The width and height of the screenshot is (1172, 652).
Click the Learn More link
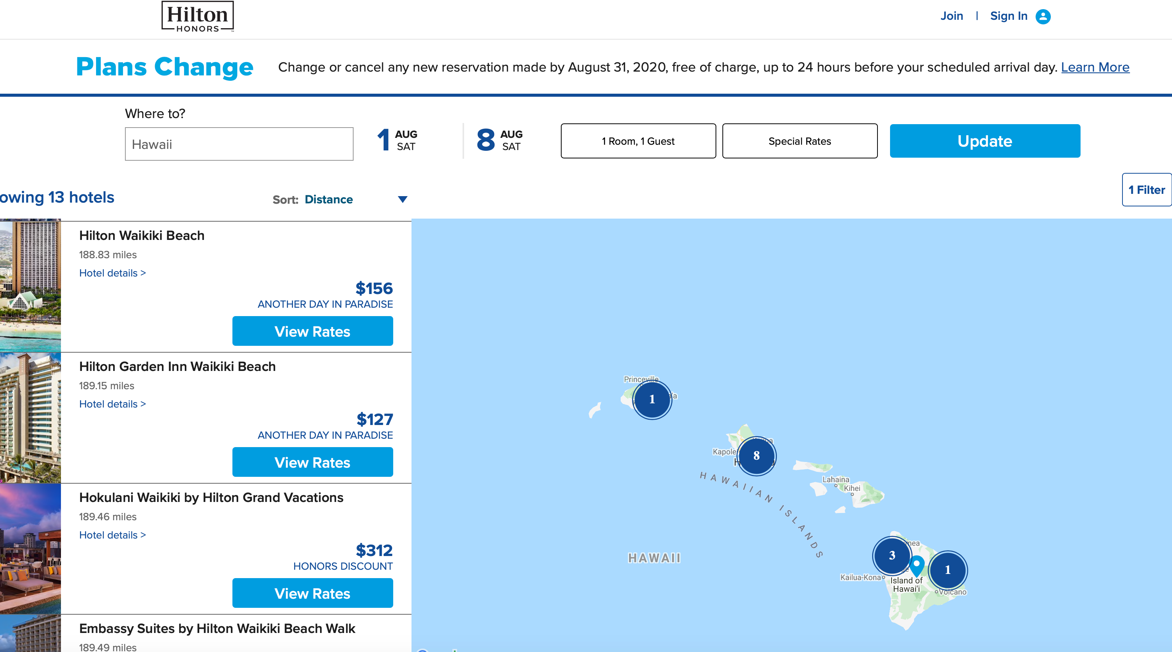pyautogui.click(x=1095, y=67)
